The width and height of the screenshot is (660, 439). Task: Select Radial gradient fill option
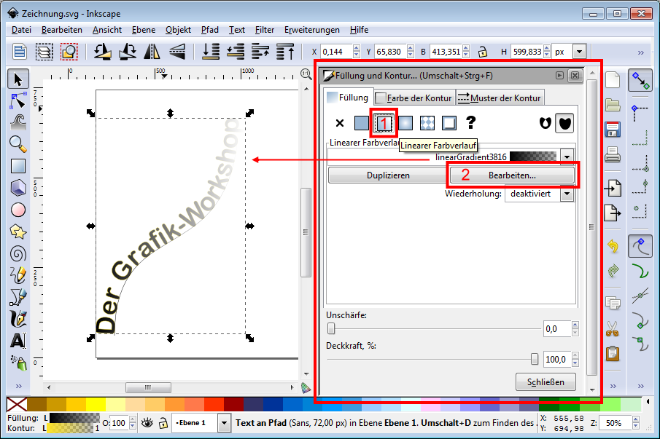[405, 123]
